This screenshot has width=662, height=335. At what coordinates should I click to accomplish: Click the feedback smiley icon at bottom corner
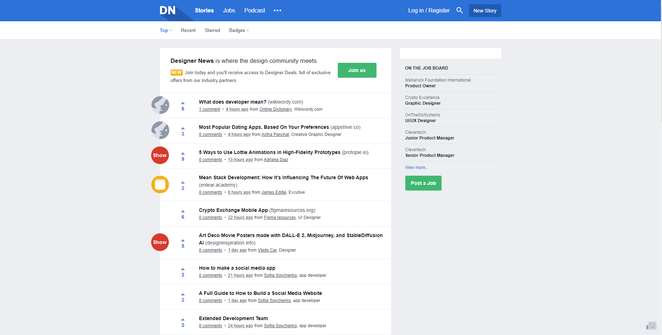click(x=651, y=325)
